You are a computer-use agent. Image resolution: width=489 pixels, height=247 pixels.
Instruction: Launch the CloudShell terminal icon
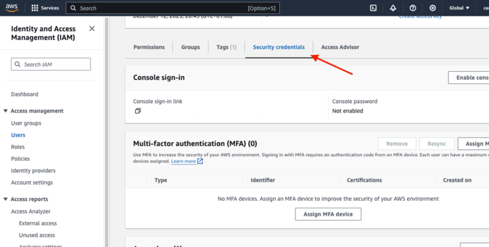[373, 8]
